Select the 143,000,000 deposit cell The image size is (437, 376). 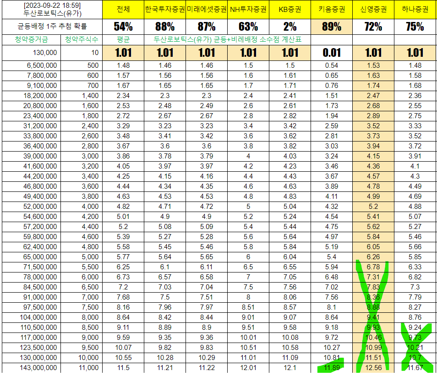click(x=31, y=368)
